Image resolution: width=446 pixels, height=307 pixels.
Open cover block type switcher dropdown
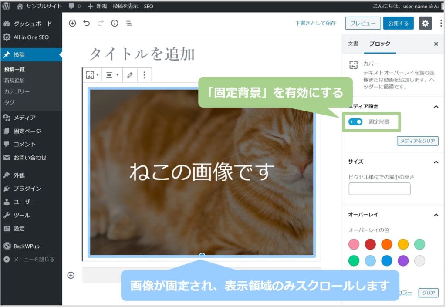click(92, 75)
